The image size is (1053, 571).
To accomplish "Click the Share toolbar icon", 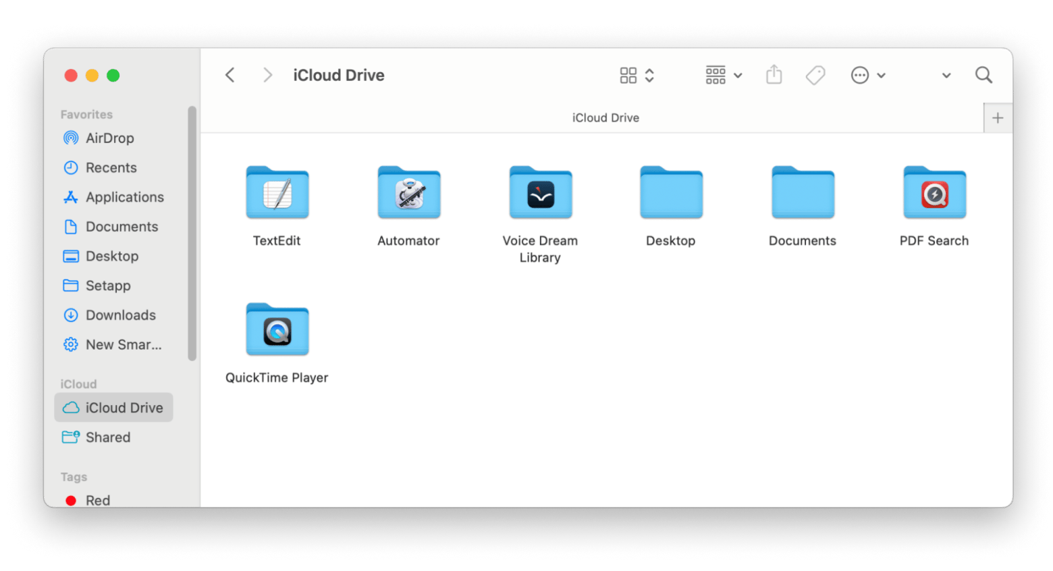I will coord(774,74).
